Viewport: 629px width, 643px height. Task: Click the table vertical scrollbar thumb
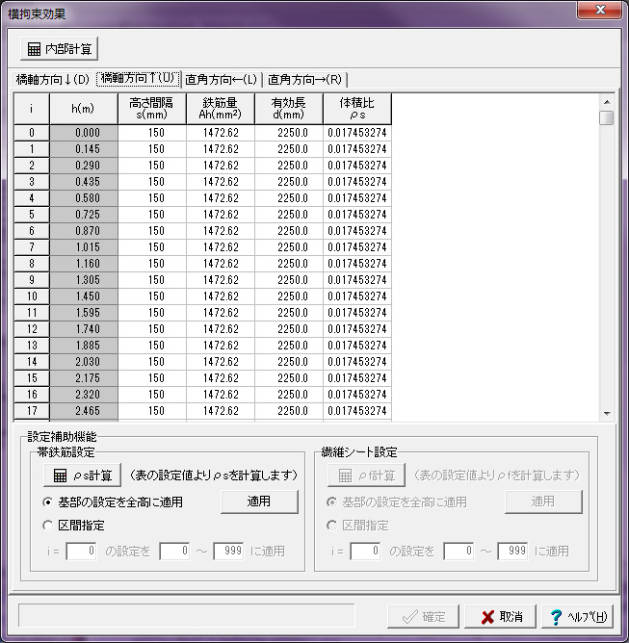(607, 117)
